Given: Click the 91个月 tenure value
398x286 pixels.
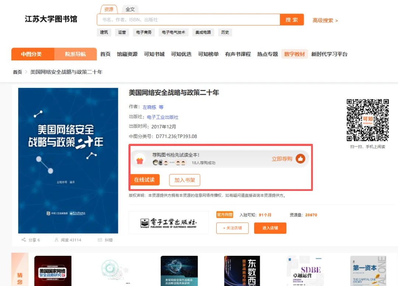Looking at the screenshot, I should tap(265, 215).
